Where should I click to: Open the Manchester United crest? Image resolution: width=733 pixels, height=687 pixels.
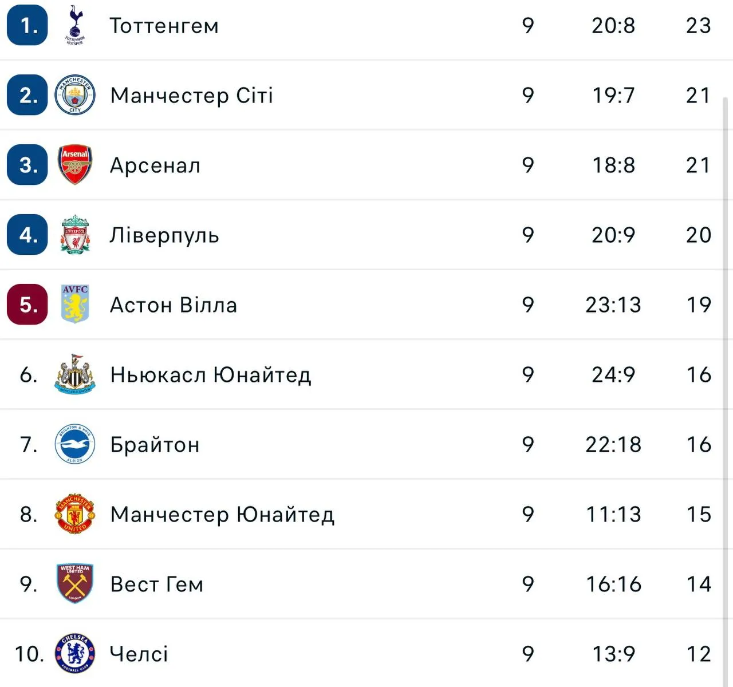coord(75,514)
